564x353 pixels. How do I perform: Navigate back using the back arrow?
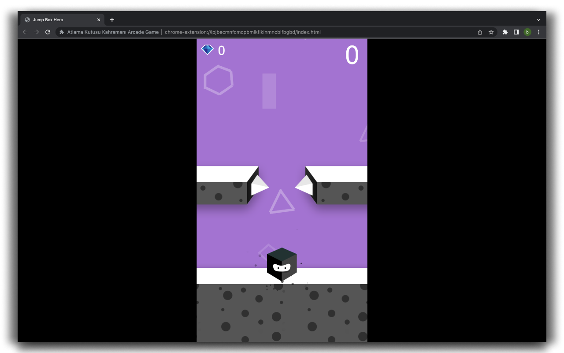(25, 32)
